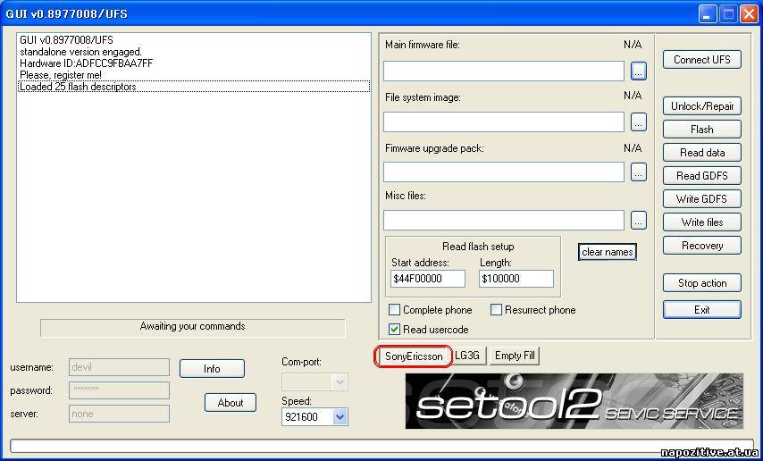This screenshot has height=461, width=763.
Task: Click the username field
Action: click(x=119, y=367)
